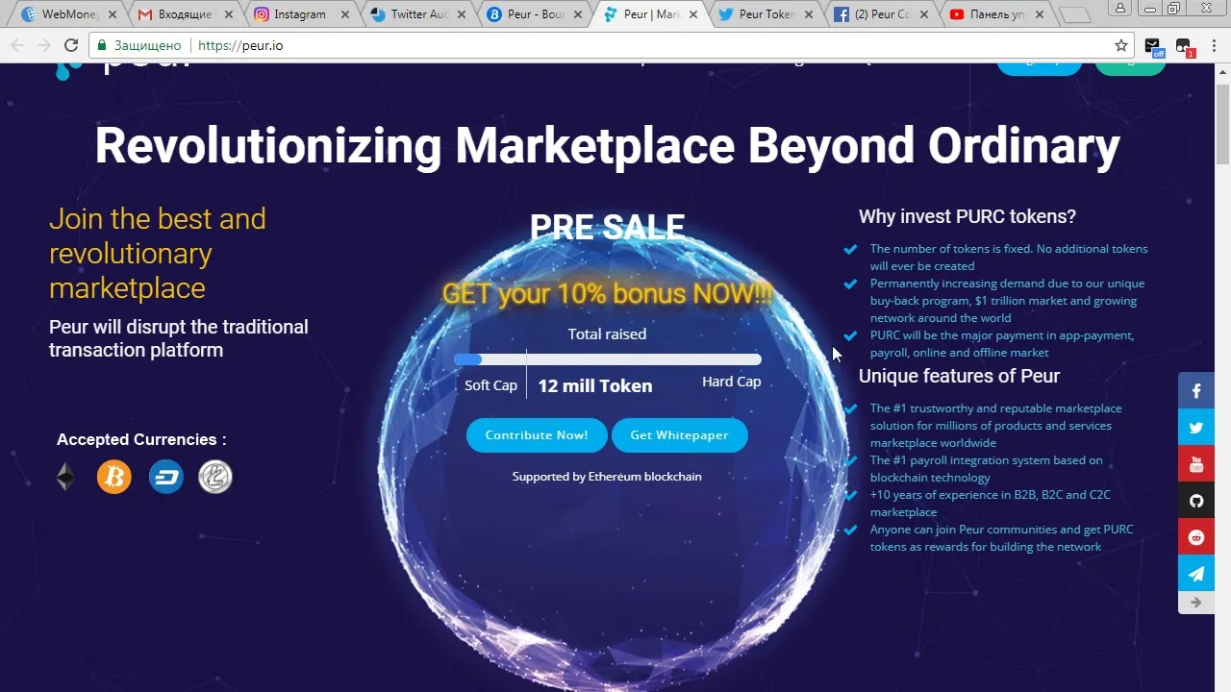Go back using the browser back arrow

tap(17, 45)
